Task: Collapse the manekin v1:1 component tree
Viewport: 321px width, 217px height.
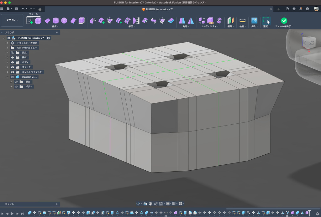Action: coord(8,77)
